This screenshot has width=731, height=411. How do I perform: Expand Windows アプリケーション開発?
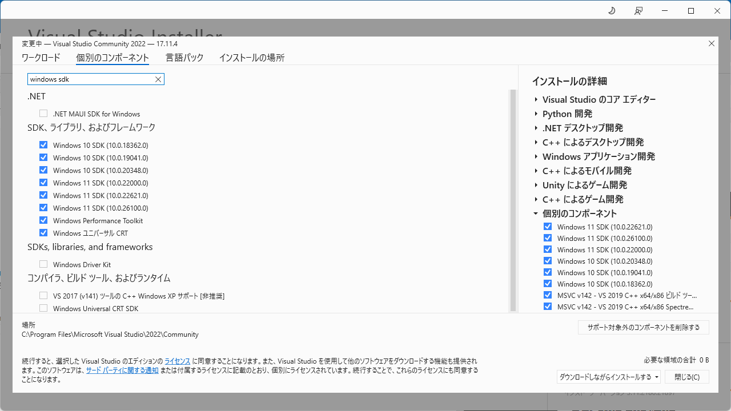pos(536,156)
